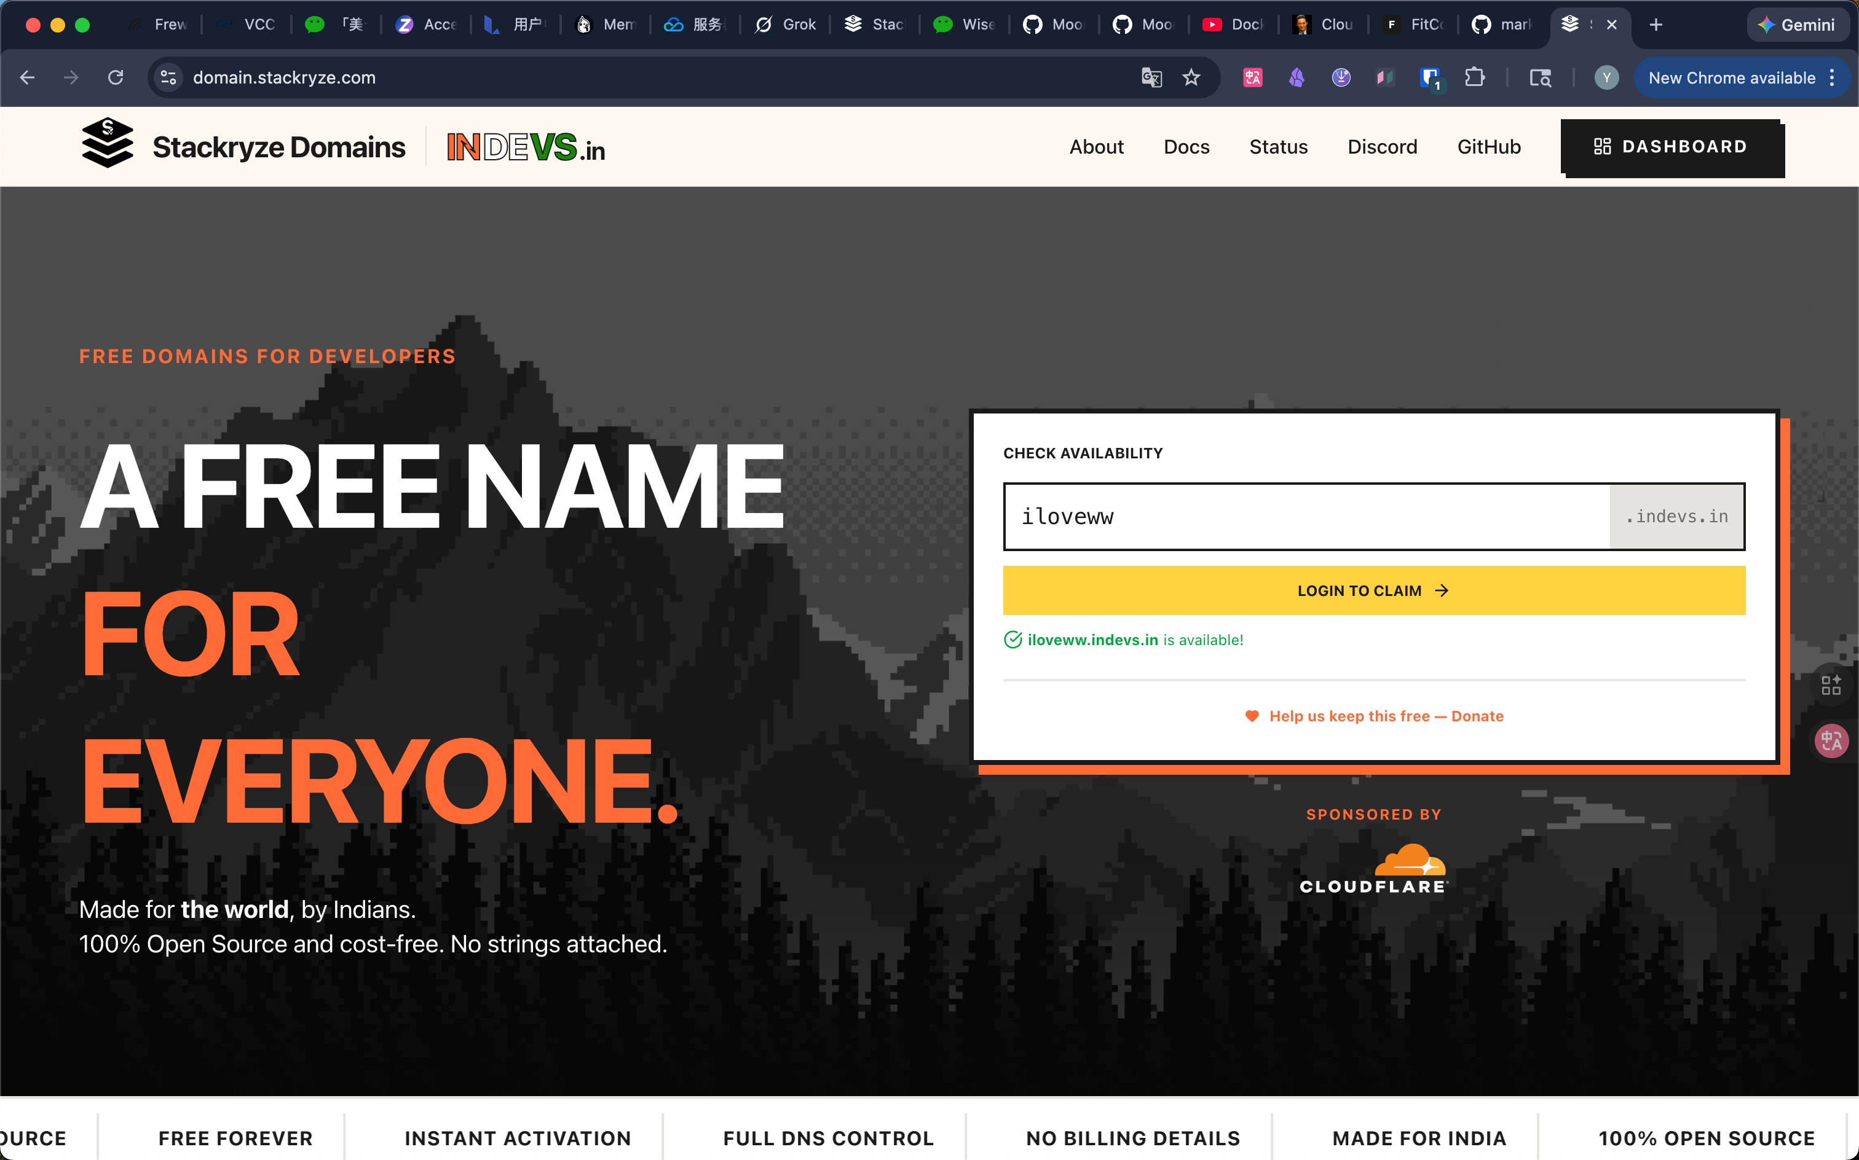Open the Chrome profile avatar Y
Screen dimensions: 1859x1160
click(x=1606, y=77)
